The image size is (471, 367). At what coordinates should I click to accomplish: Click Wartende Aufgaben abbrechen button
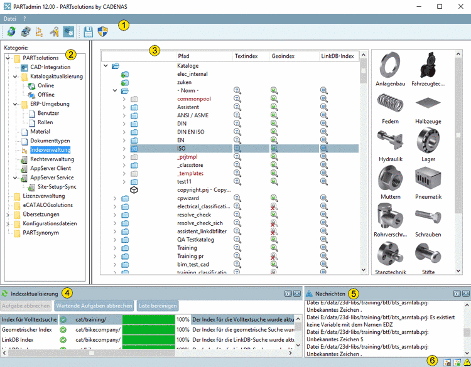[94, 306]
